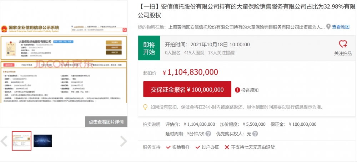Click 点击查看图片详情 overlay button

pyautogui.click(x=106, y=122)
